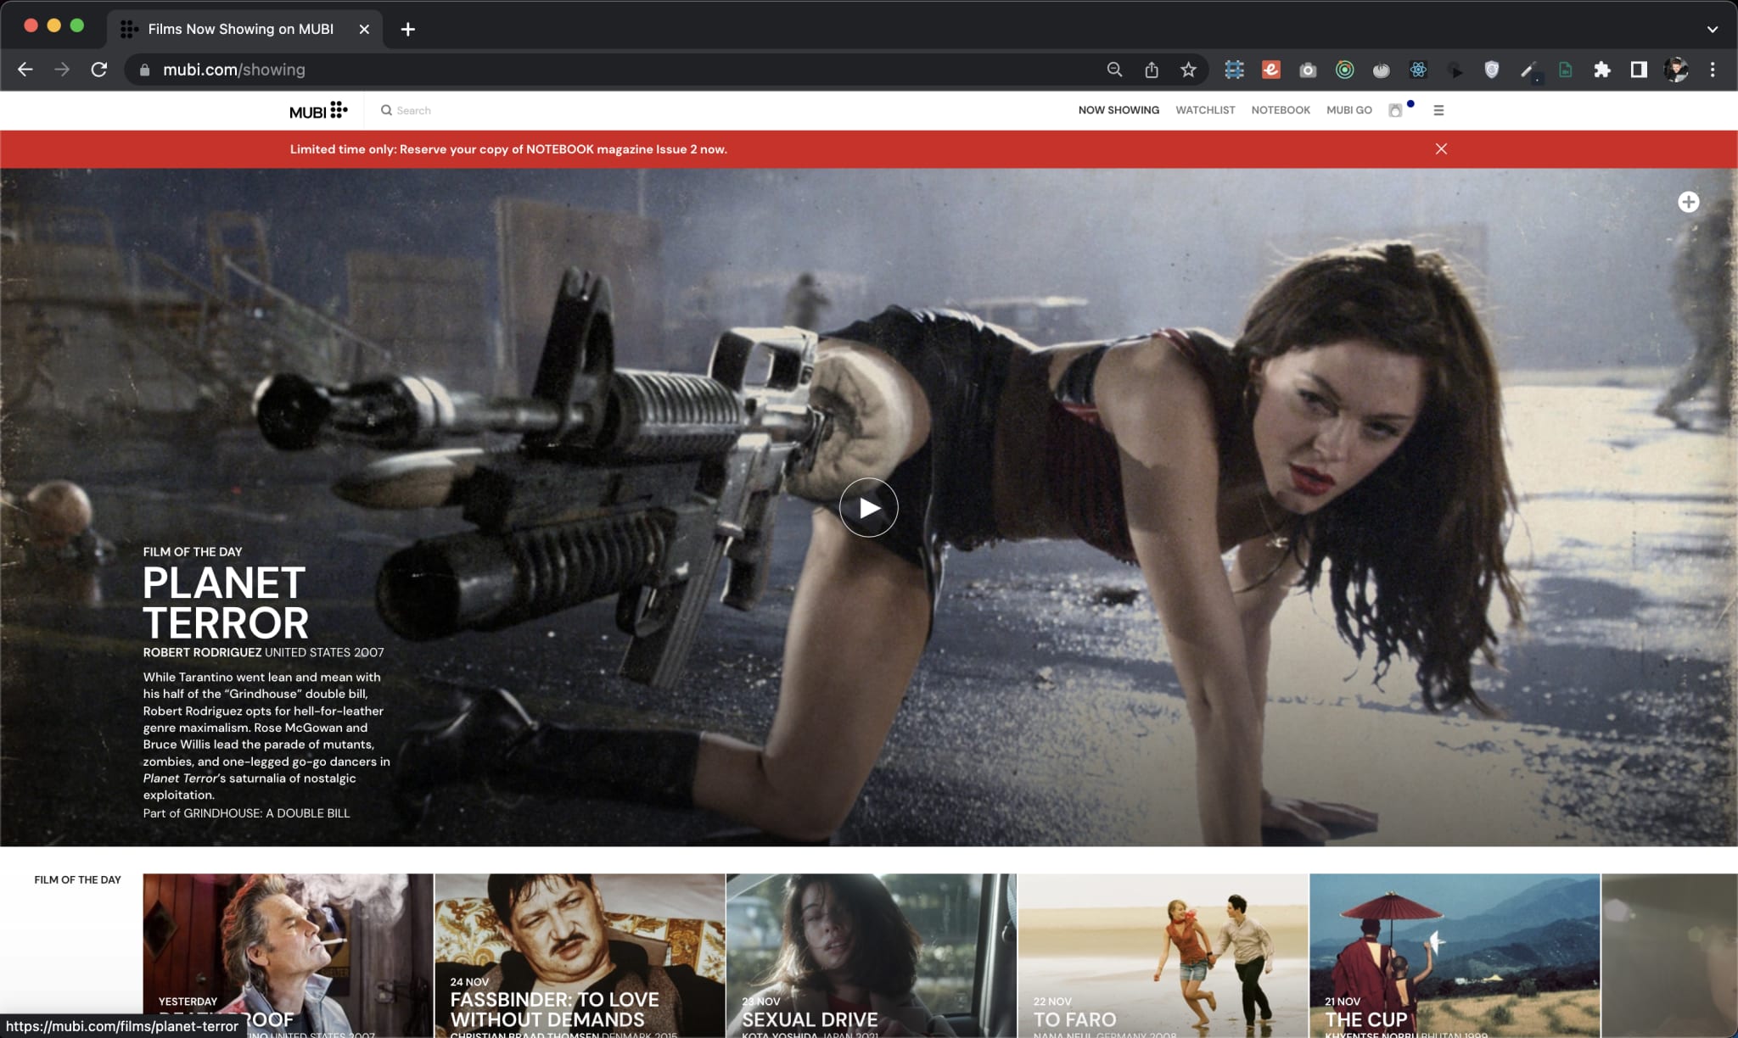Click the MUBI logo
1738x1038 pixels.
click(318, 110)
